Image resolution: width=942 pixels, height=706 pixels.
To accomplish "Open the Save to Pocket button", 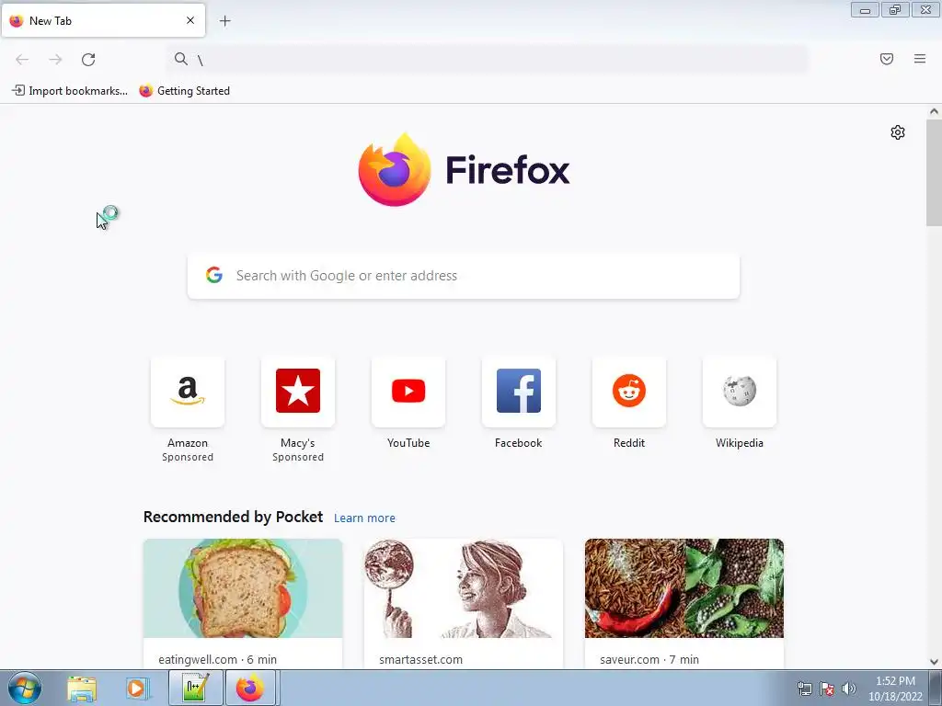I will click(x=887, y=58).
